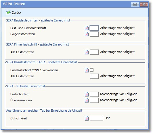Close the SEPA Fristen dialog

click(144, 4)
